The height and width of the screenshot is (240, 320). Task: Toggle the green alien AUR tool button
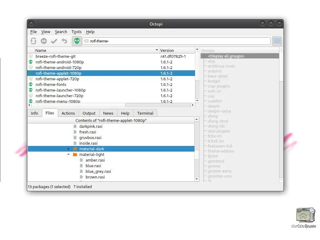click(x=77, y=41)
